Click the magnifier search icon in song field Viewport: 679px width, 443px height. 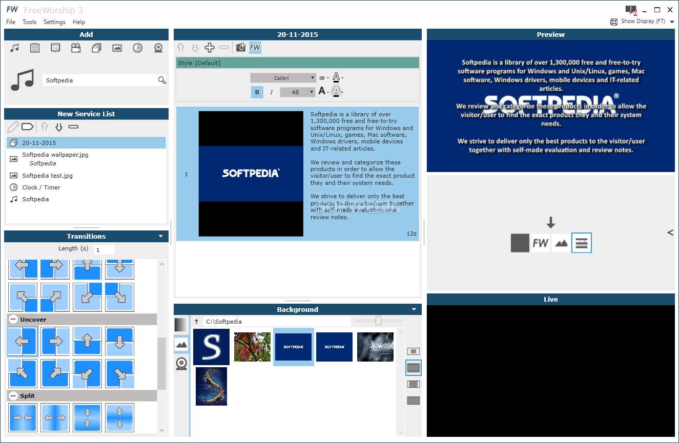tap(162, 80)
